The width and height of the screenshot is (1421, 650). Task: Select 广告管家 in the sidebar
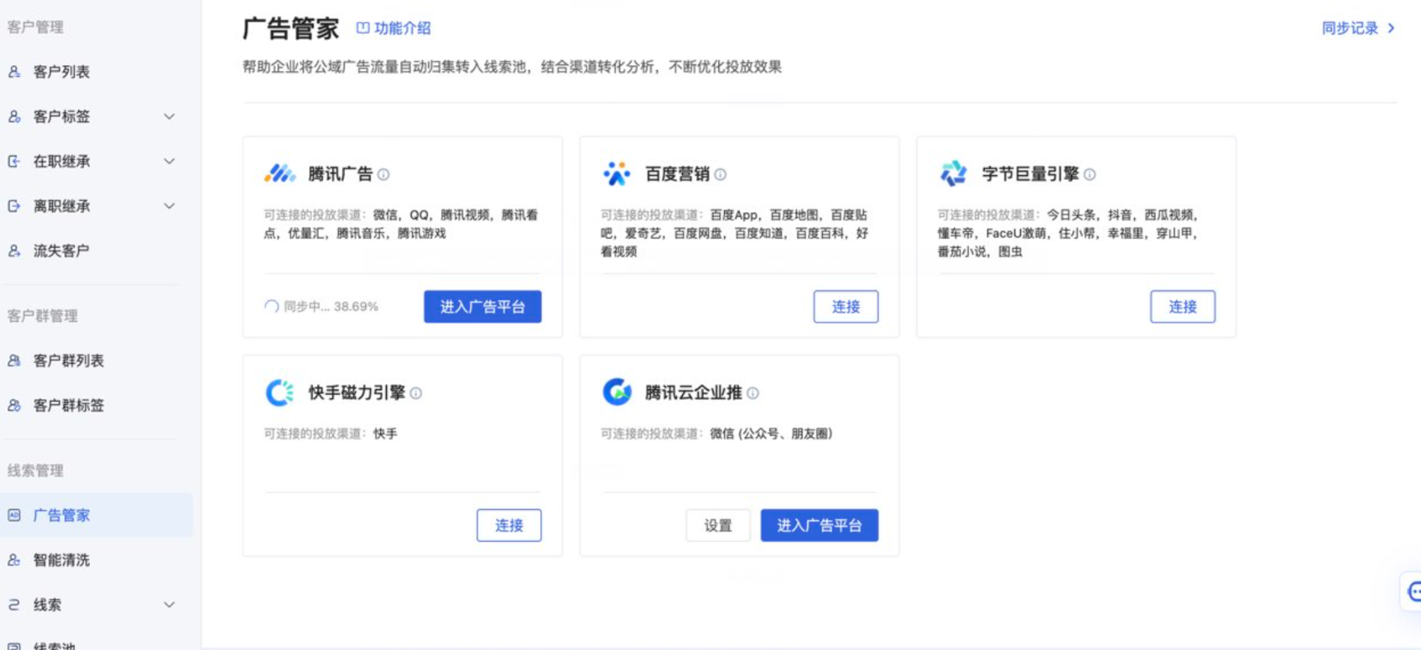(x=96, y=516)
